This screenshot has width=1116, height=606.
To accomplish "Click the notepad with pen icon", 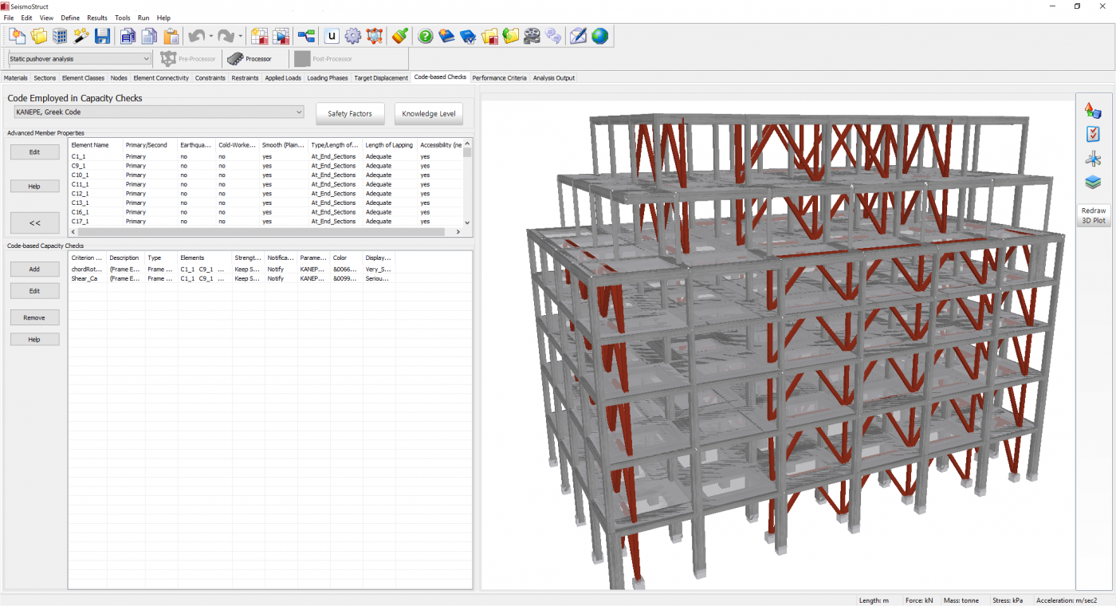I will click(579, 36).
